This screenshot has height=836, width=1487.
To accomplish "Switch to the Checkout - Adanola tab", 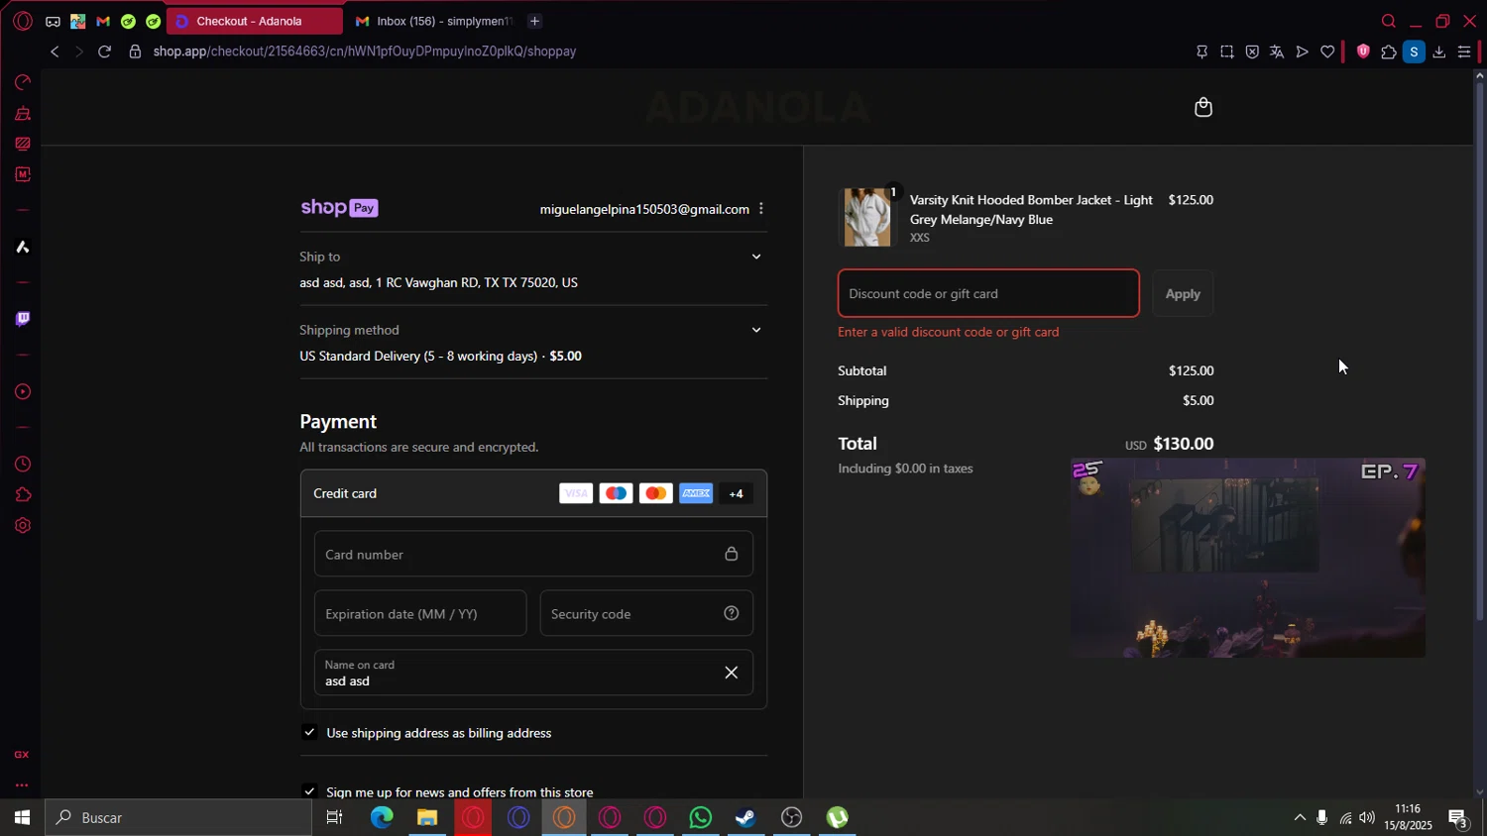I will [x=254, y=21].
